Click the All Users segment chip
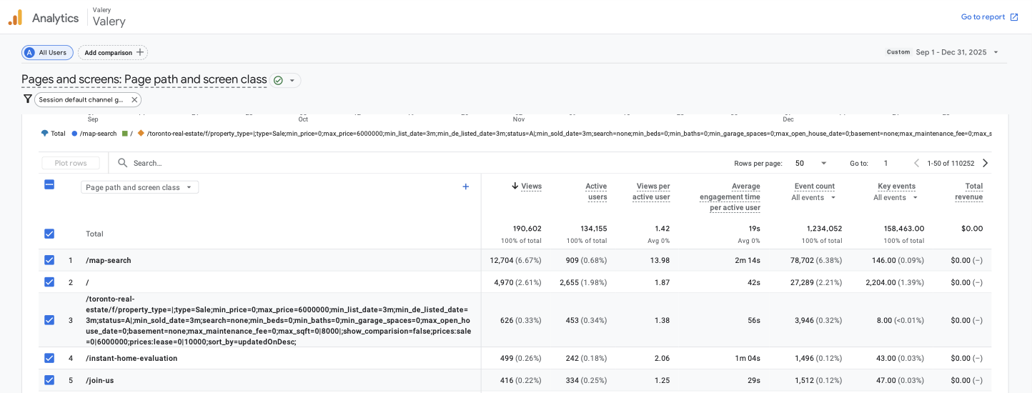The image size is (1032, 393). point(47,52)
